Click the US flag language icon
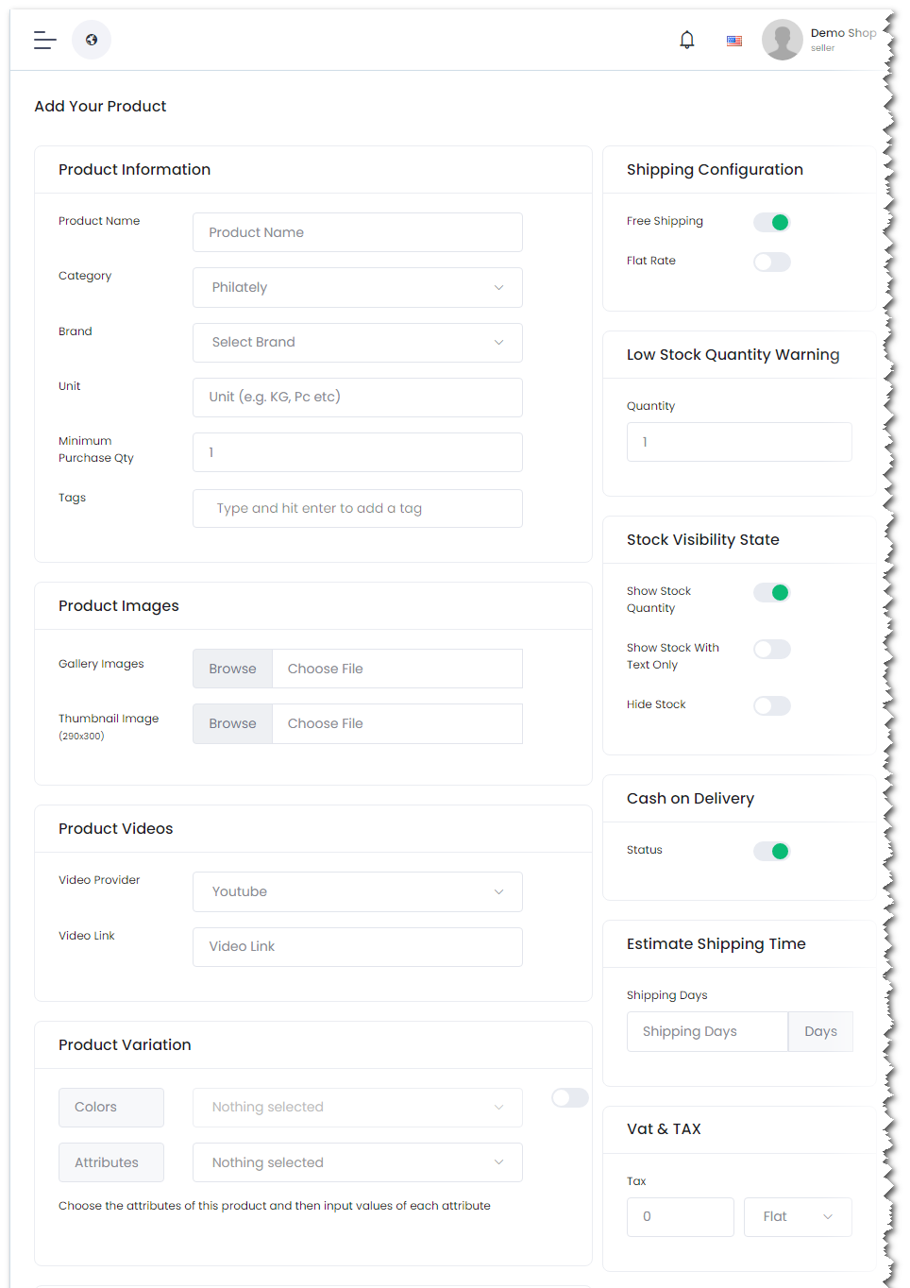The width and height of the screenshot is (910, 1288). [x=734, y=41]
